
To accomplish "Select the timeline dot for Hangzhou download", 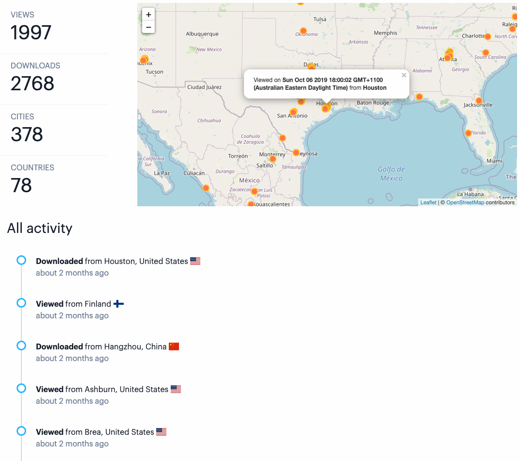I will [x=21, y=346].
